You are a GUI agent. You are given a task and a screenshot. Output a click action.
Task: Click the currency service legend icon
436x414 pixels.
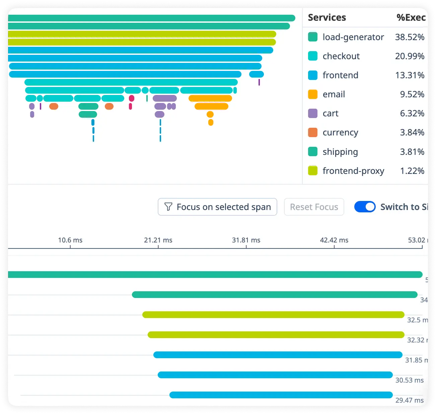coord(313,132)
